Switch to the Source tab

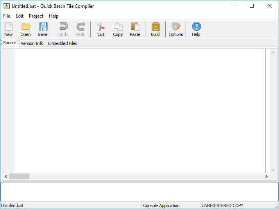coord(10,43)
